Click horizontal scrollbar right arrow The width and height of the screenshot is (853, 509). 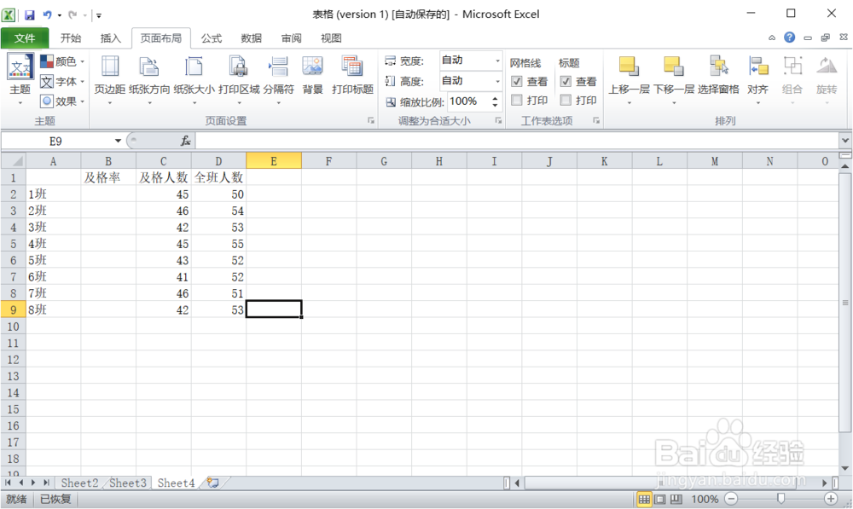[x=825, y=483]
